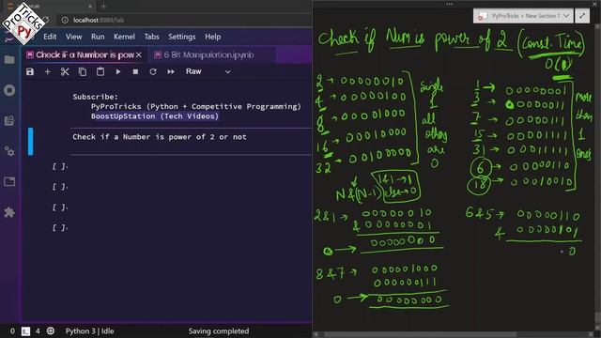Screen dimensions: 601x338
Task: Open a new browser tab with the plus button
Action: 103,7
